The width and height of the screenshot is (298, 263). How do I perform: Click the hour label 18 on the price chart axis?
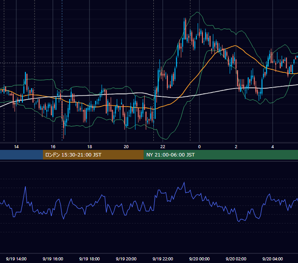click(89, 147)
